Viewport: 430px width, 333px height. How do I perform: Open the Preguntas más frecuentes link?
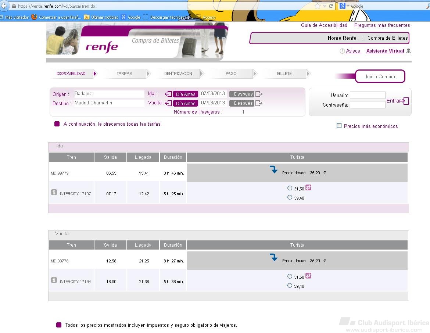[382, 25]
